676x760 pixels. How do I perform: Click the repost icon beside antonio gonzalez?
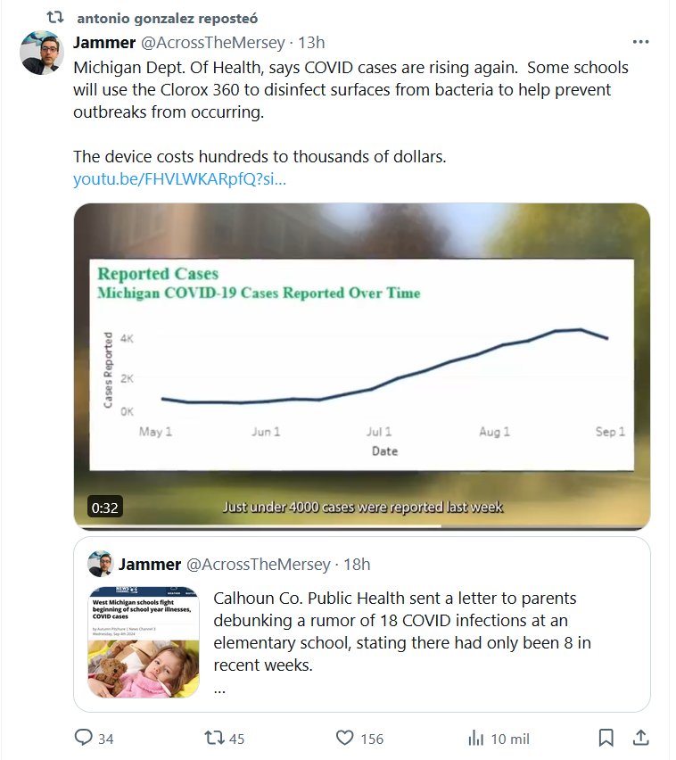[55, 18]
